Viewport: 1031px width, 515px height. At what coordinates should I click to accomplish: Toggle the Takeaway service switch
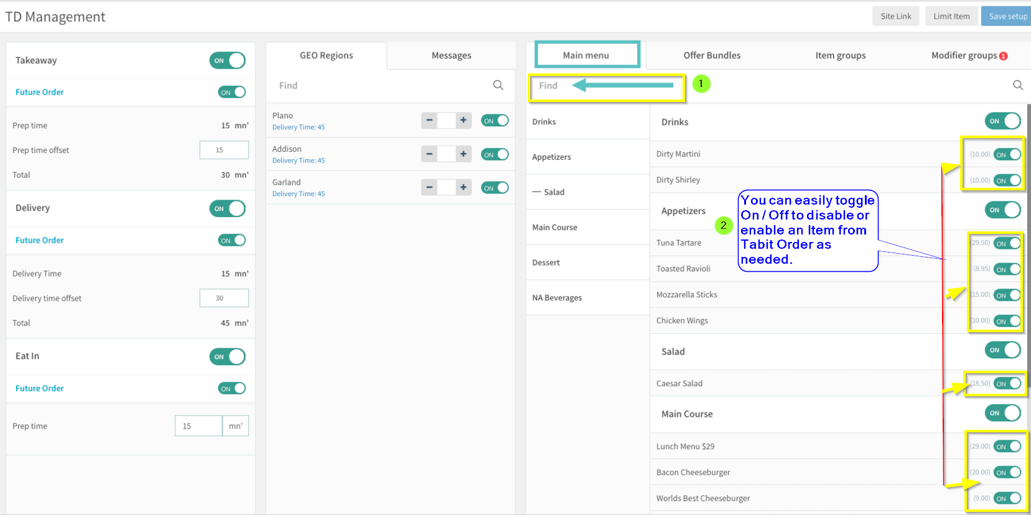click(x=227, y=60)
